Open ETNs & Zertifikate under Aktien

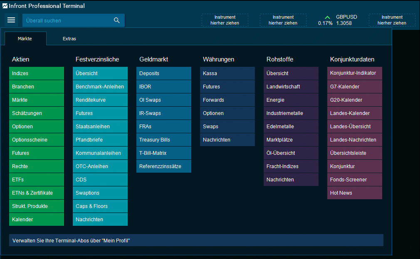tap(37, 193)
